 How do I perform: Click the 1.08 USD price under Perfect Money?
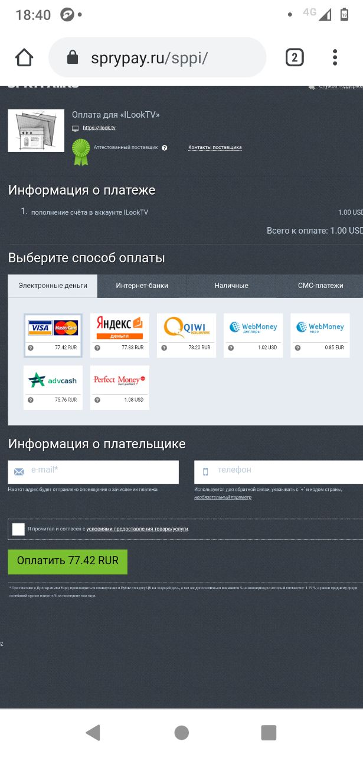(x=135, y=400)
